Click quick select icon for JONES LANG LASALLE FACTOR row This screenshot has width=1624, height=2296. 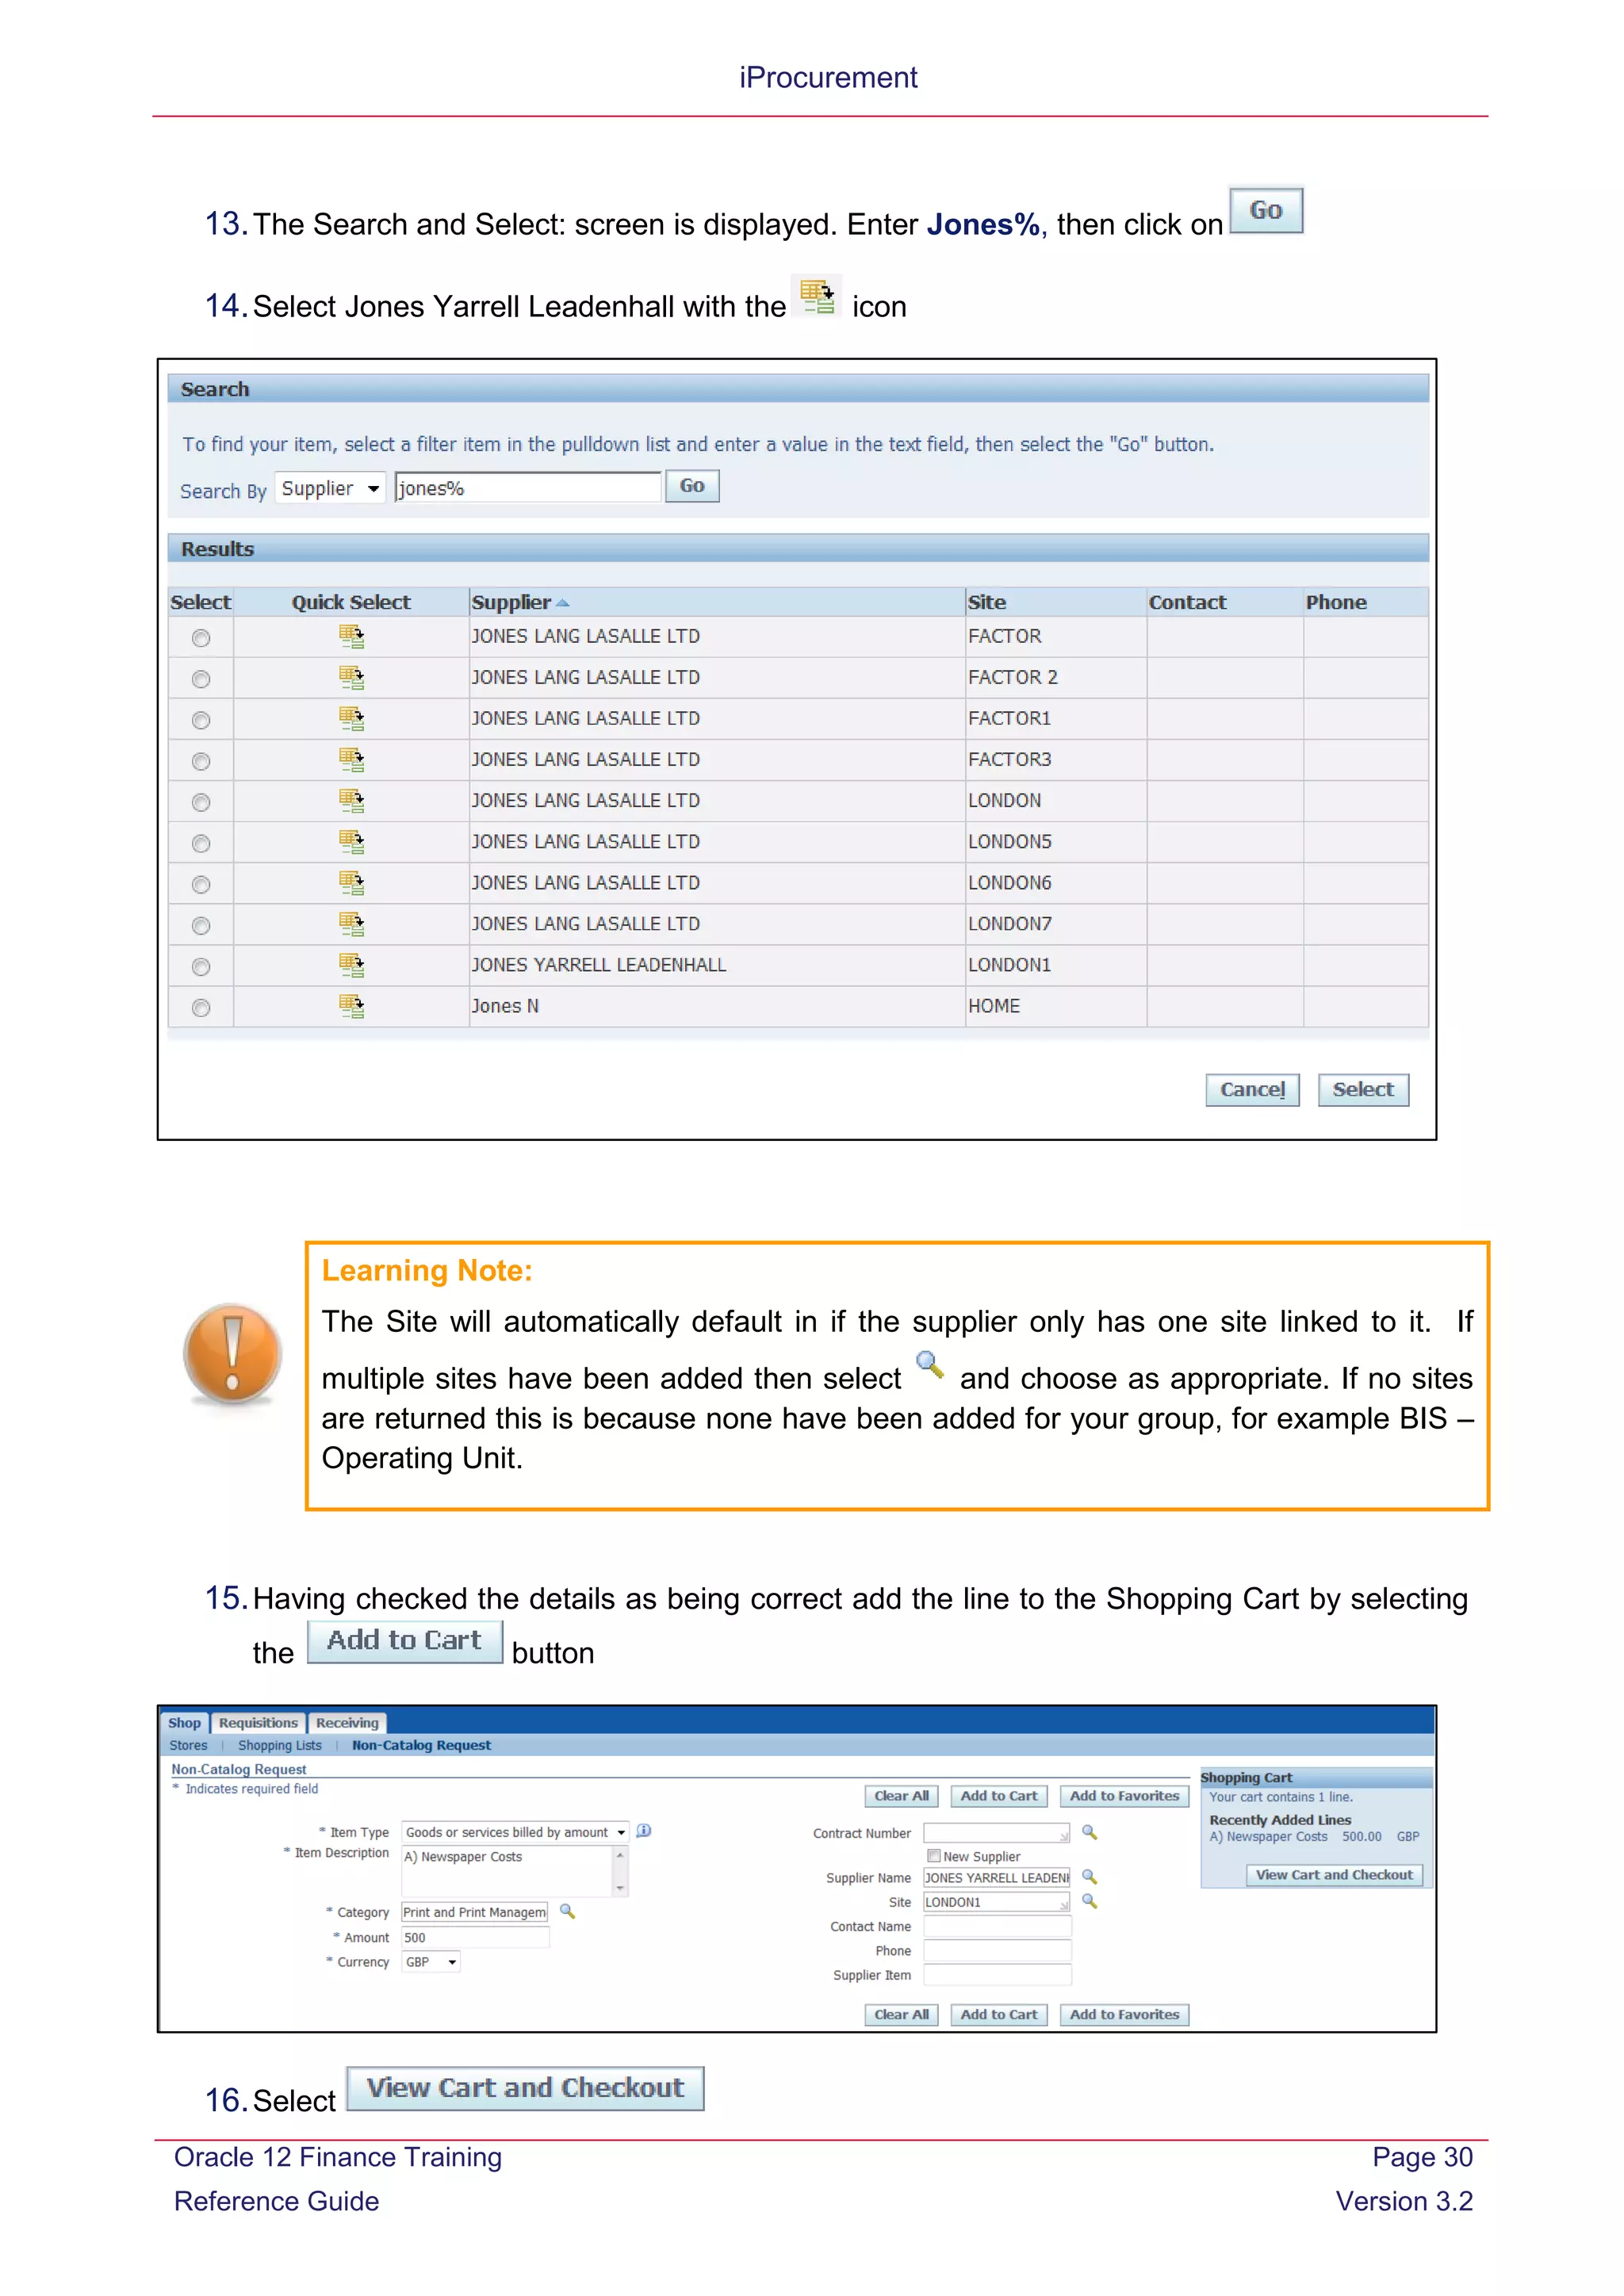pyautogui.click(x=351, y=637)
